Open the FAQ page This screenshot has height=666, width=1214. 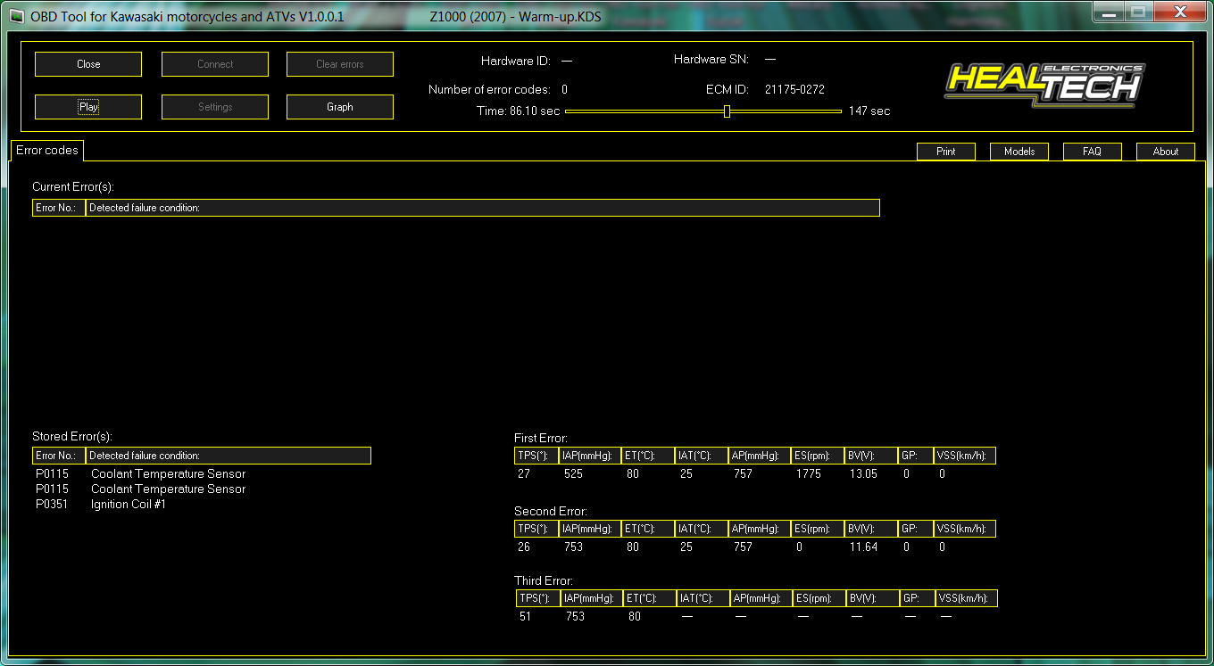tap(1092, 152)
